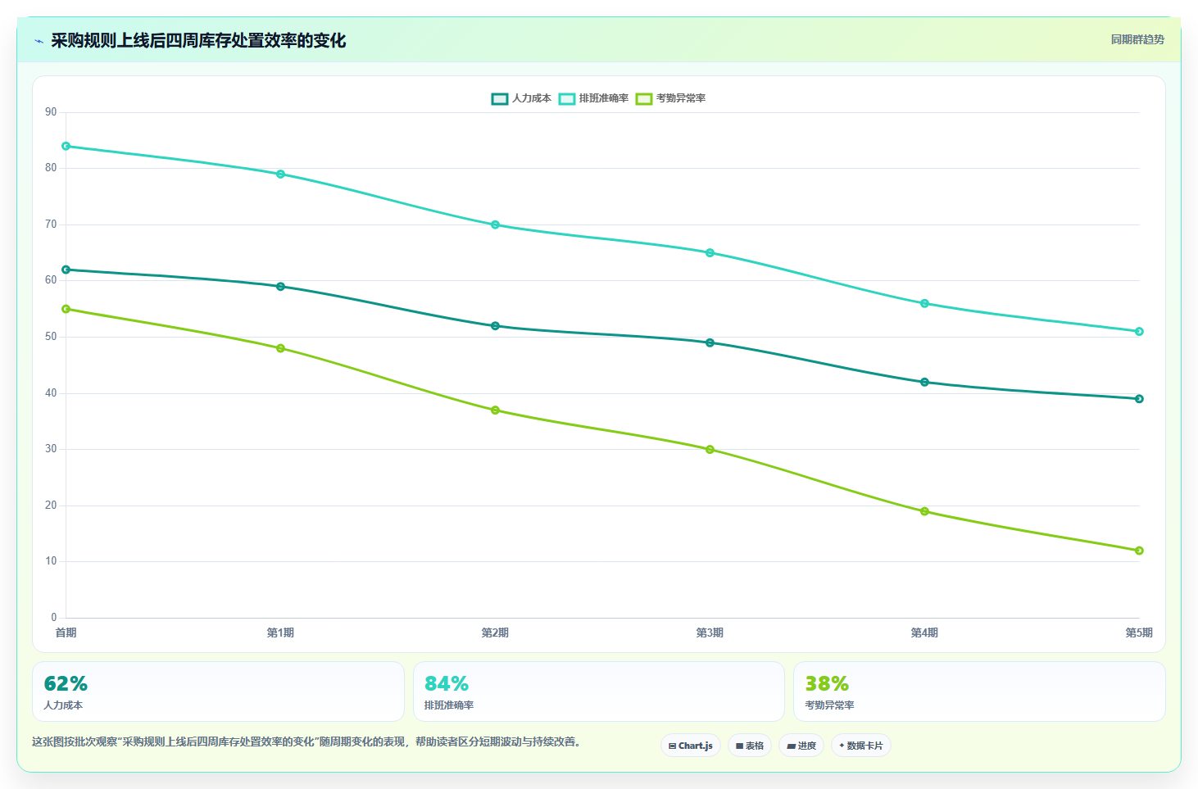
Task: Click the 进度 tag pill
Action: (x=801, y=746)
